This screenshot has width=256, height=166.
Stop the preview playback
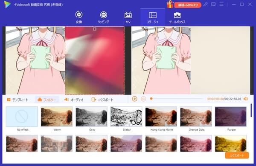(x=143, y=99)
